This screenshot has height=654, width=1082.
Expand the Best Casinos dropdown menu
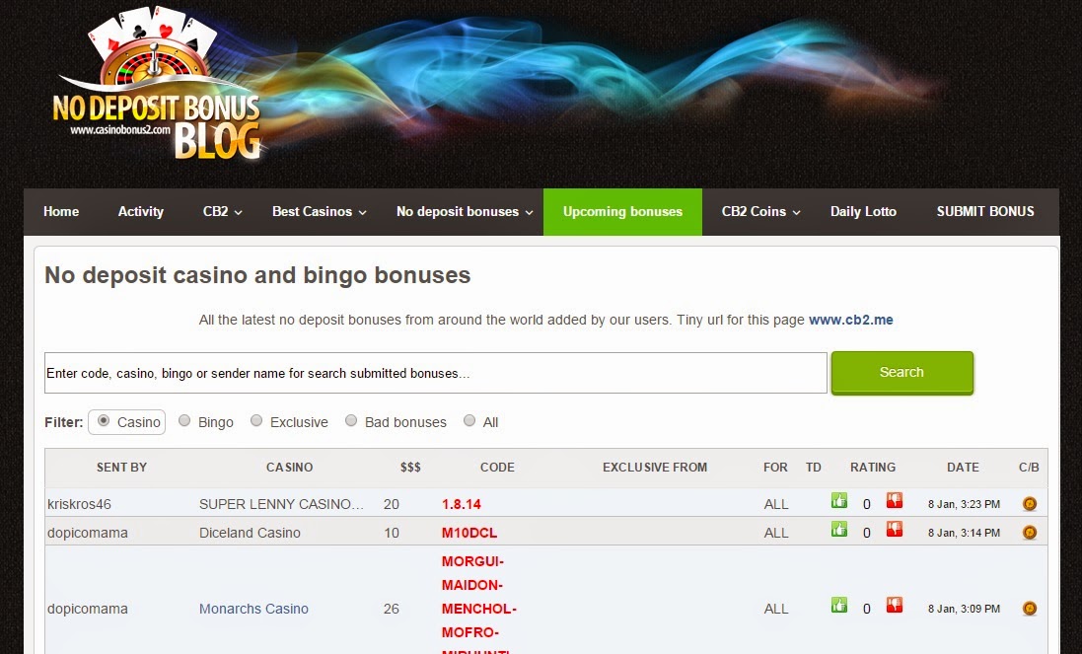pyautogui.click(x=319, y=212)
